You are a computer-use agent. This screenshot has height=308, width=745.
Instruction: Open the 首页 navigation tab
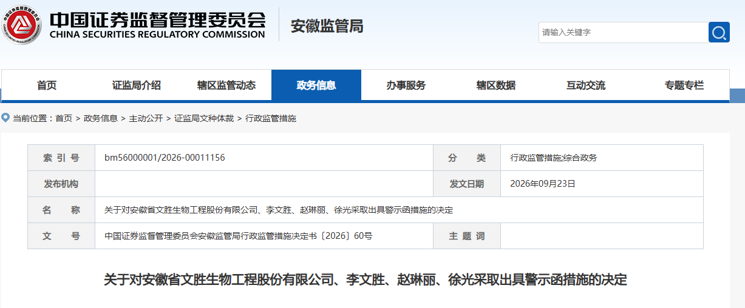pos(47,85)
